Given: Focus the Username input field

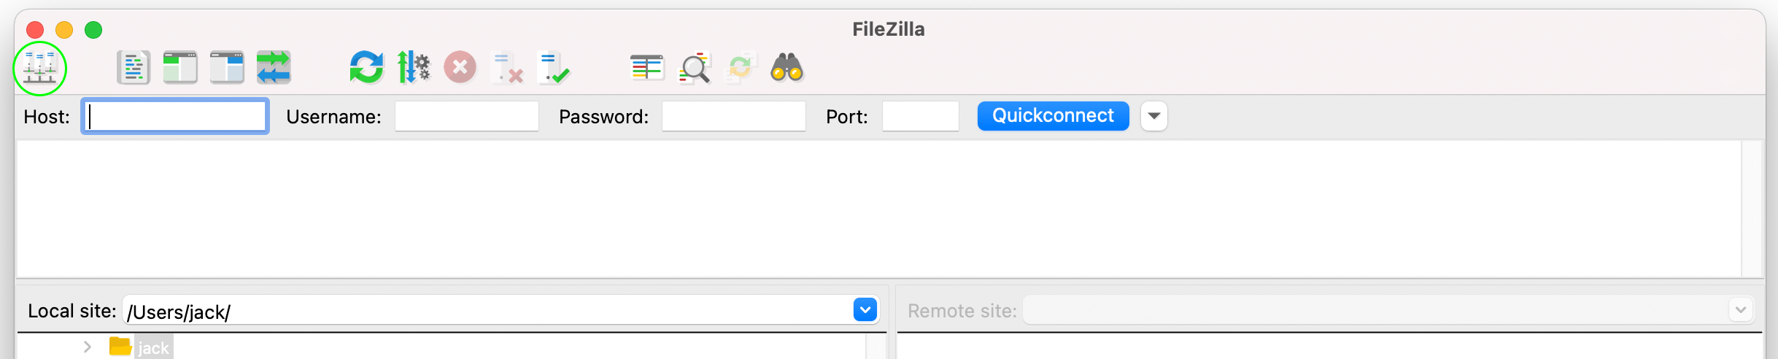Looking at the screenshot, I should [x=467, y=116].
